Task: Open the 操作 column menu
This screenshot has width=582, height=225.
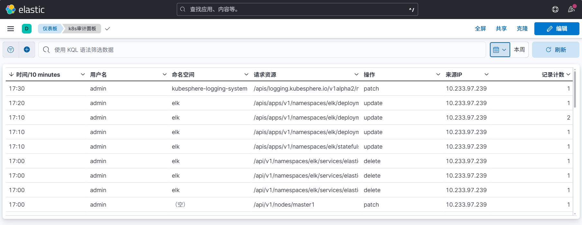Action: click(x=438, y=74)
